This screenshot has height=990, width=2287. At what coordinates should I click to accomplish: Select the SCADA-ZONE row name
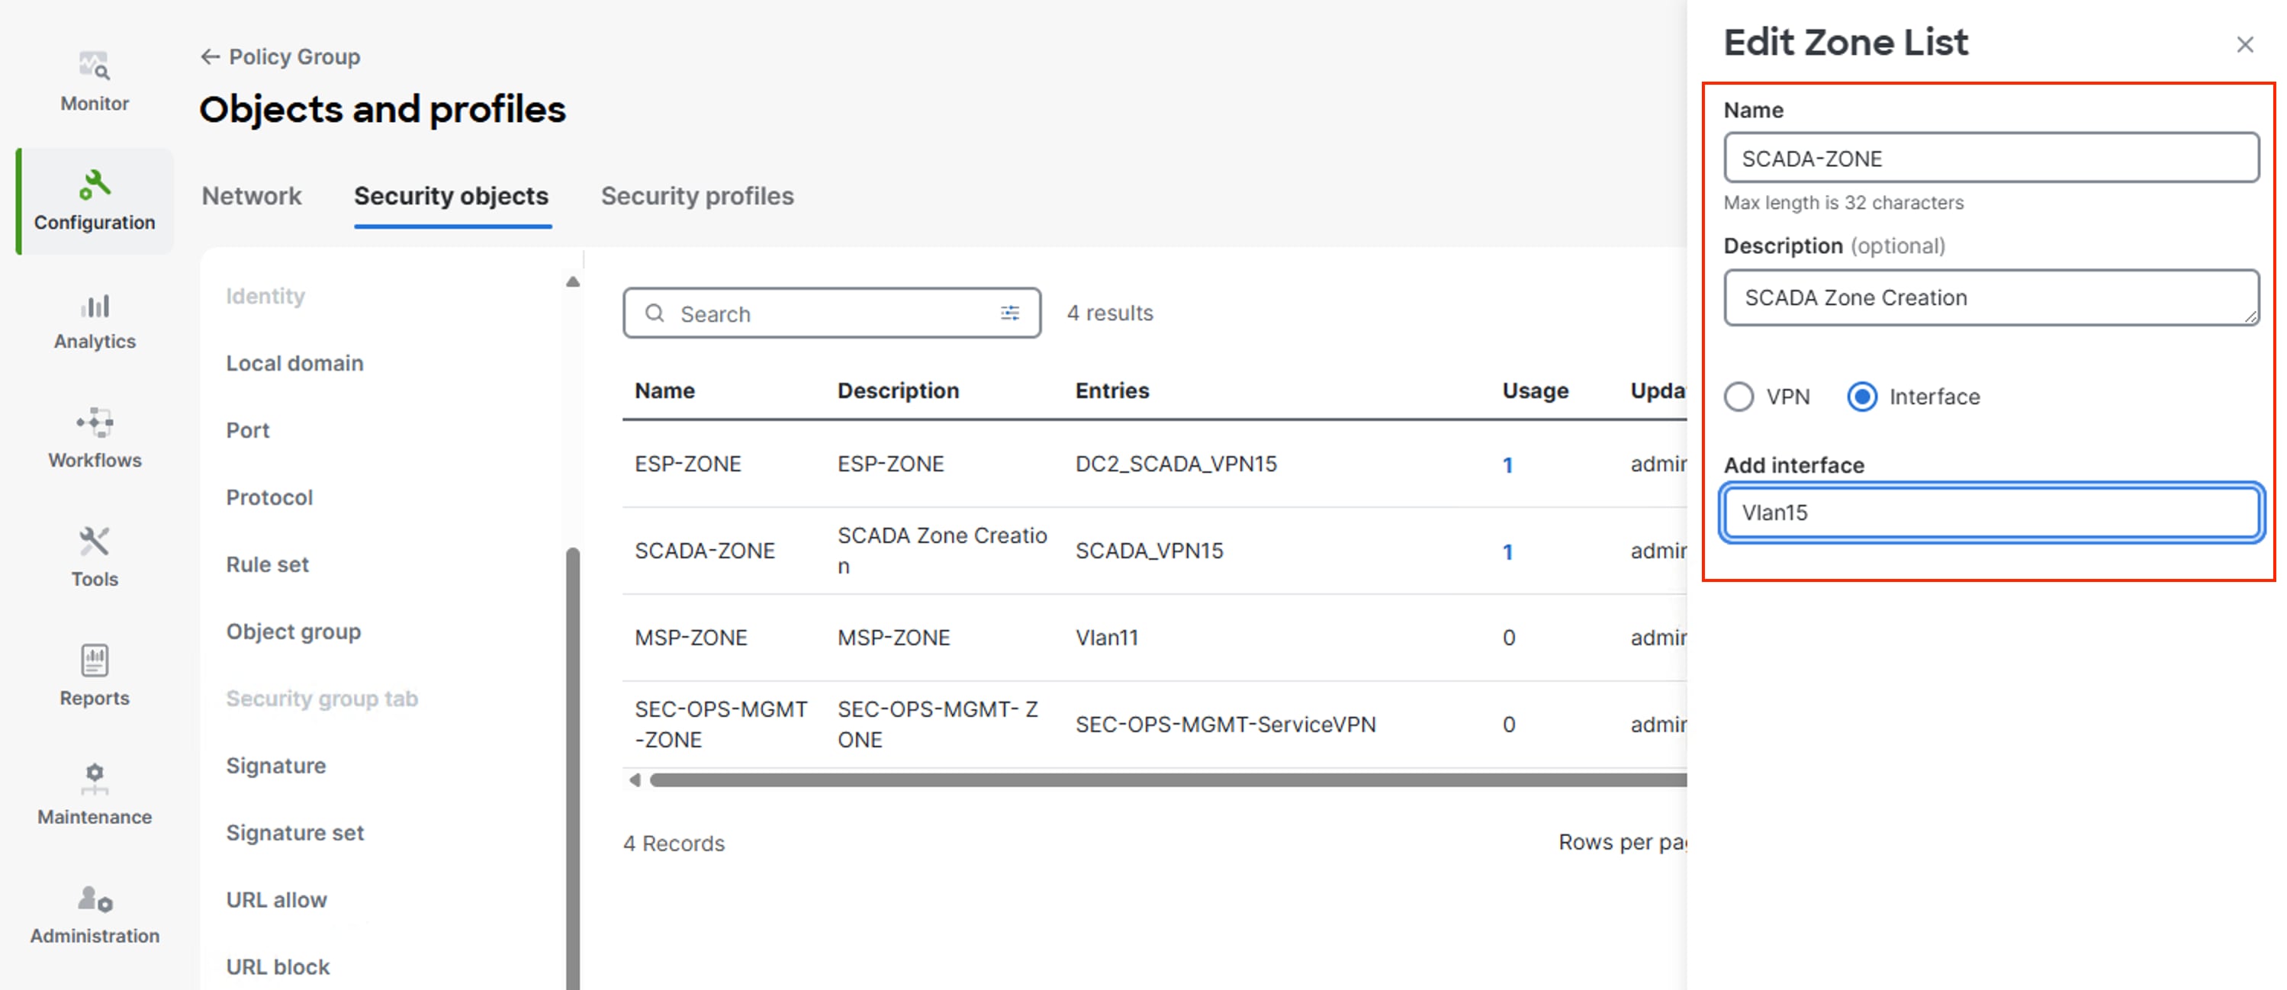pos(704,551)
